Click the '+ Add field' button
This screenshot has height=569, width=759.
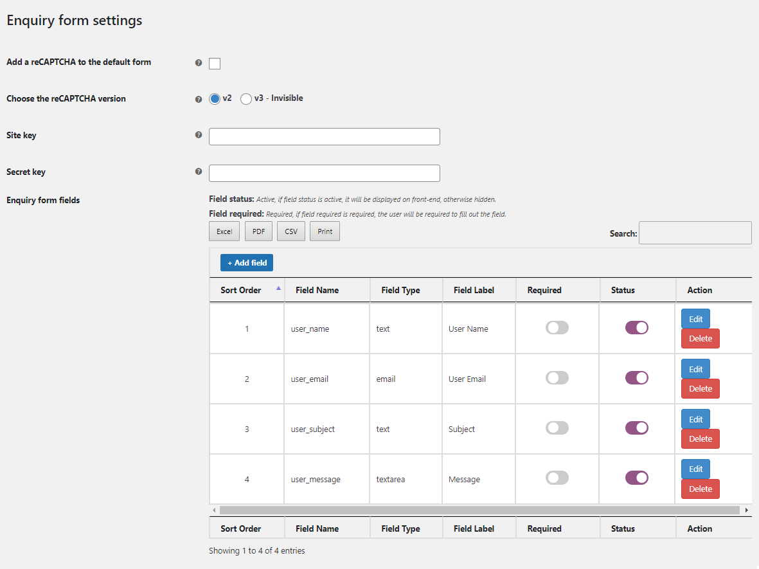(246, 262)
